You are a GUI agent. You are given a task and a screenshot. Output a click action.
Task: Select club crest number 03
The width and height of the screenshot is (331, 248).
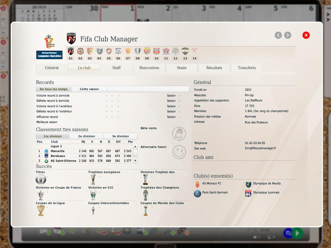90,51
